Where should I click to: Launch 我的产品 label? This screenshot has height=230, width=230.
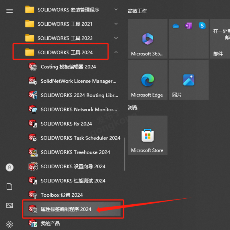pos(50,223)
